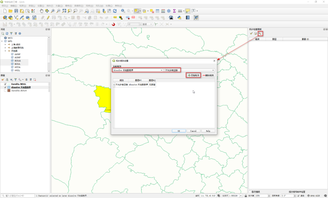This screenshot has height=198, width=328.
Task: Open the statistical summary sigma icon
Action: point(174,11)
